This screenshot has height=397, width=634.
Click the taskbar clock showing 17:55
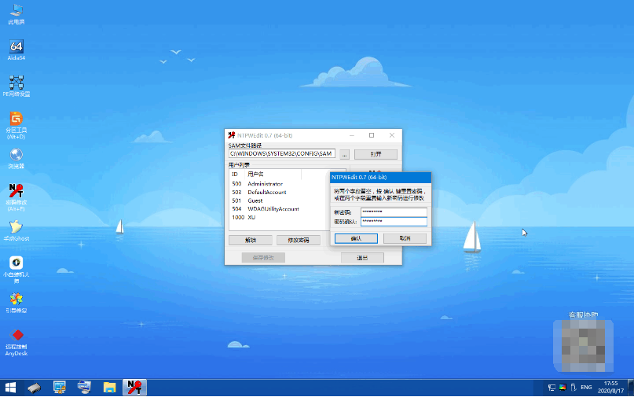(x=610, y=388)
